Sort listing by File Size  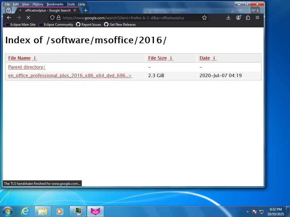tap(157, 58)
